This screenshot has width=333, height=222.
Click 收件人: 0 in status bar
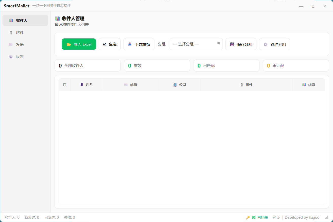12,217
